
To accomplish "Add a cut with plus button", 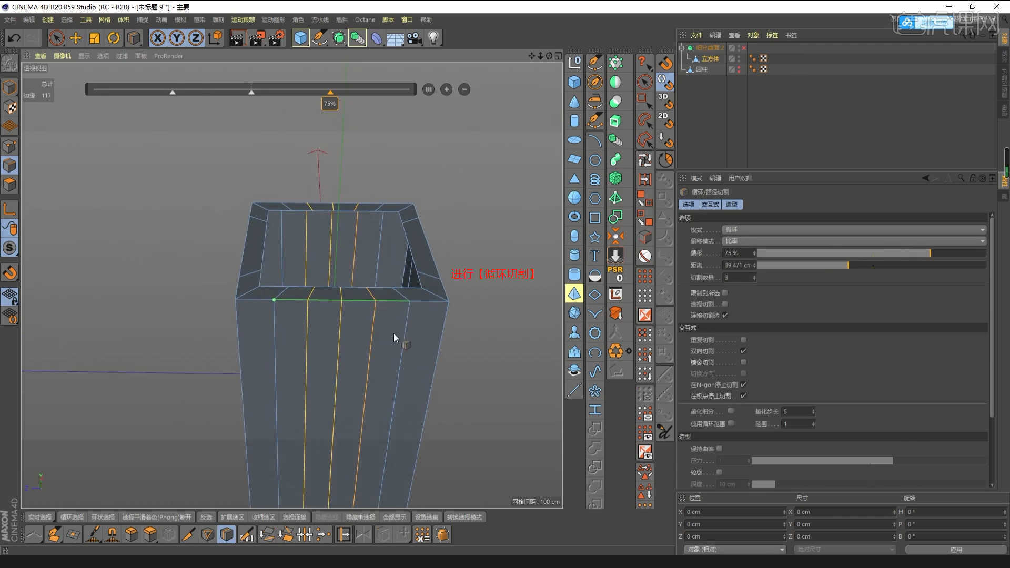I will click(x=446, y=89).
